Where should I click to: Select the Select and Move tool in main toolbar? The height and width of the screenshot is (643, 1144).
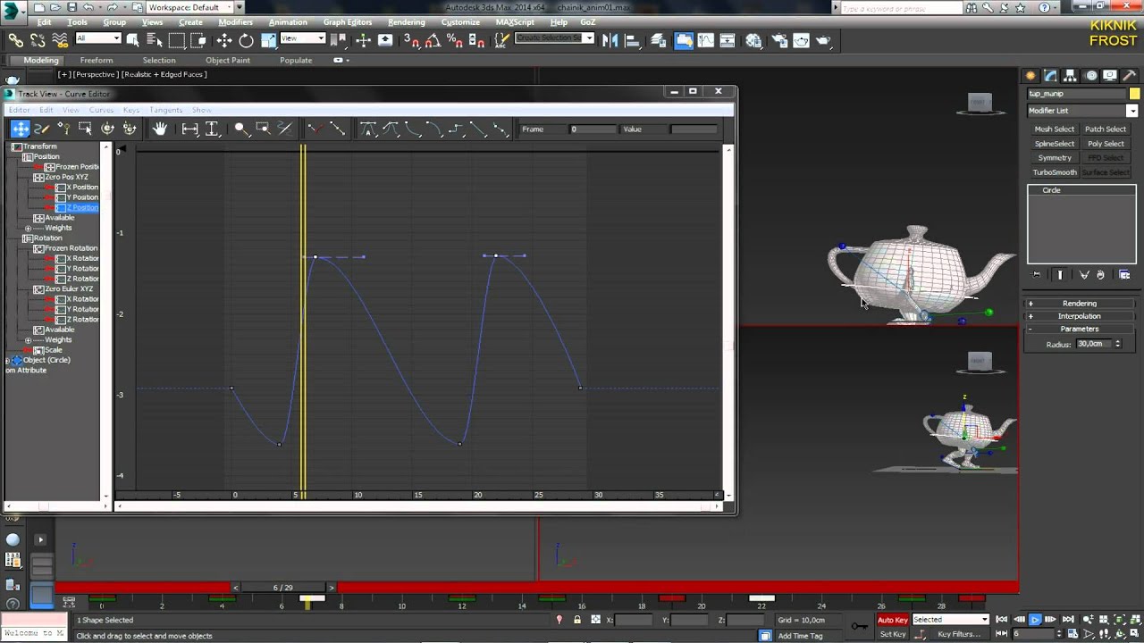point(223,40)
